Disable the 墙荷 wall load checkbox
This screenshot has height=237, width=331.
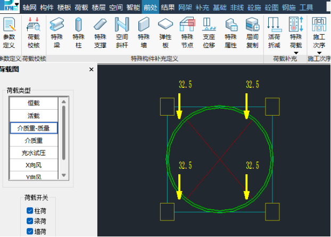pos(30,231)
